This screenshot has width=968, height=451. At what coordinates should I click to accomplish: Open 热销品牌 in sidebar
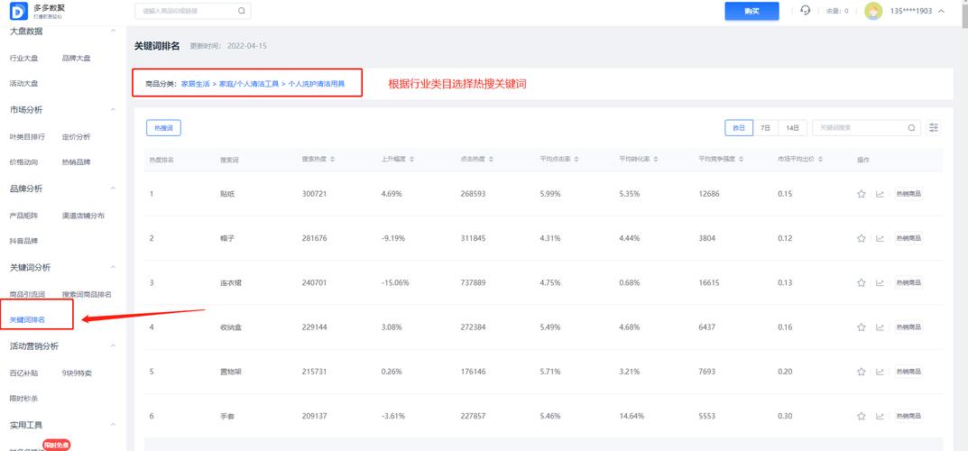coord(77,162)
